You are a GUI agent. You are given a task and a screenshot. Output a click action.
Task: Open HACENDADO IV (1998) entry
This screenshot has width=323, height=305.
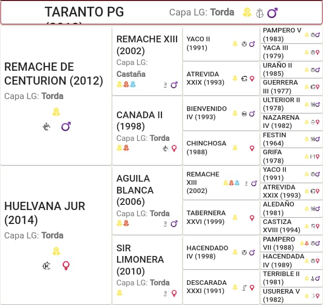coord(221,252)
